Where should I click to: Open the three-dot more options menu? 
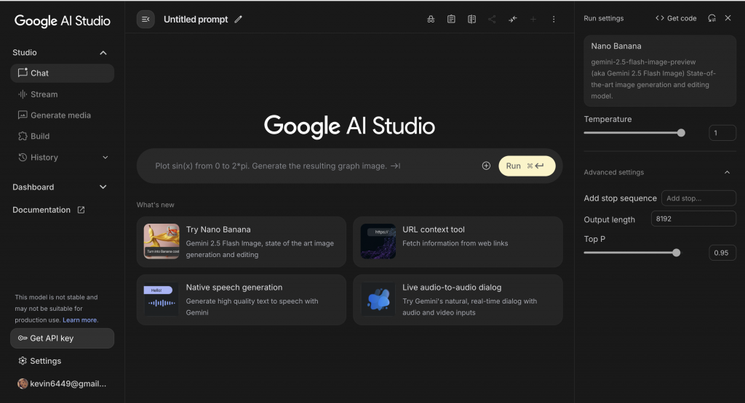point(554,20)
